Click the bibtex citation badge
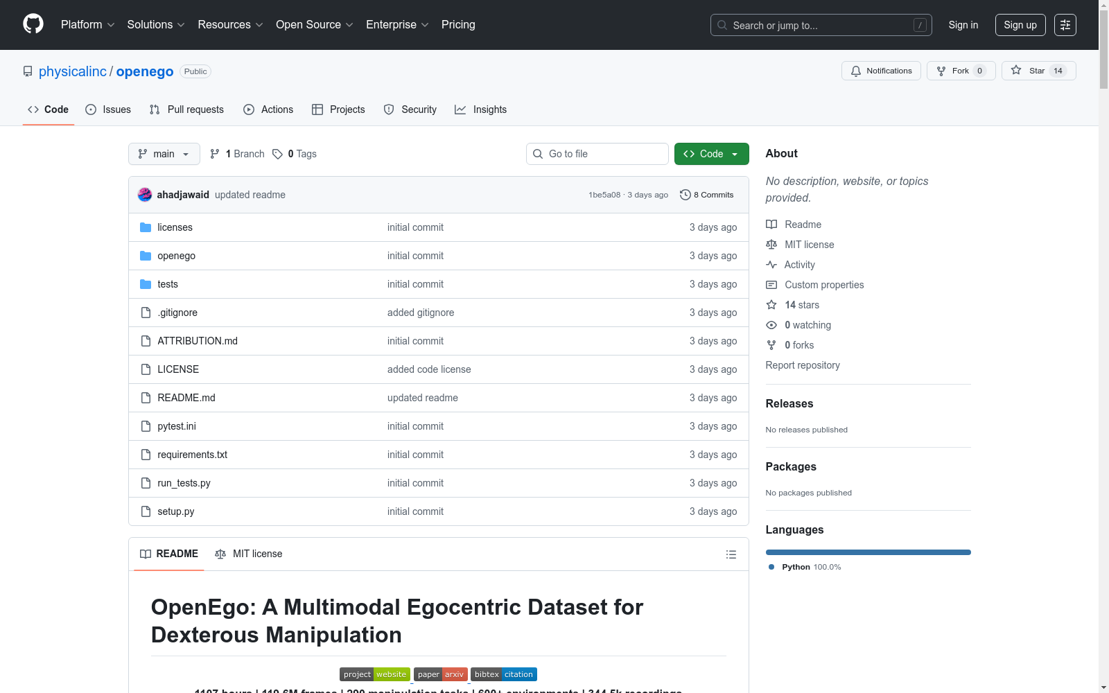The height and width of the screenshot is (693, 1109). [504, 674]
